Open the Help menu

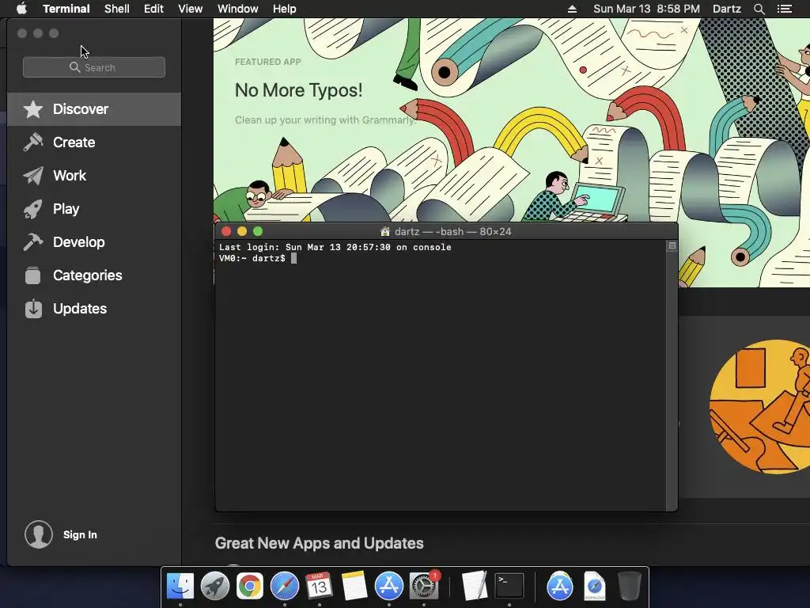[285, 9]
